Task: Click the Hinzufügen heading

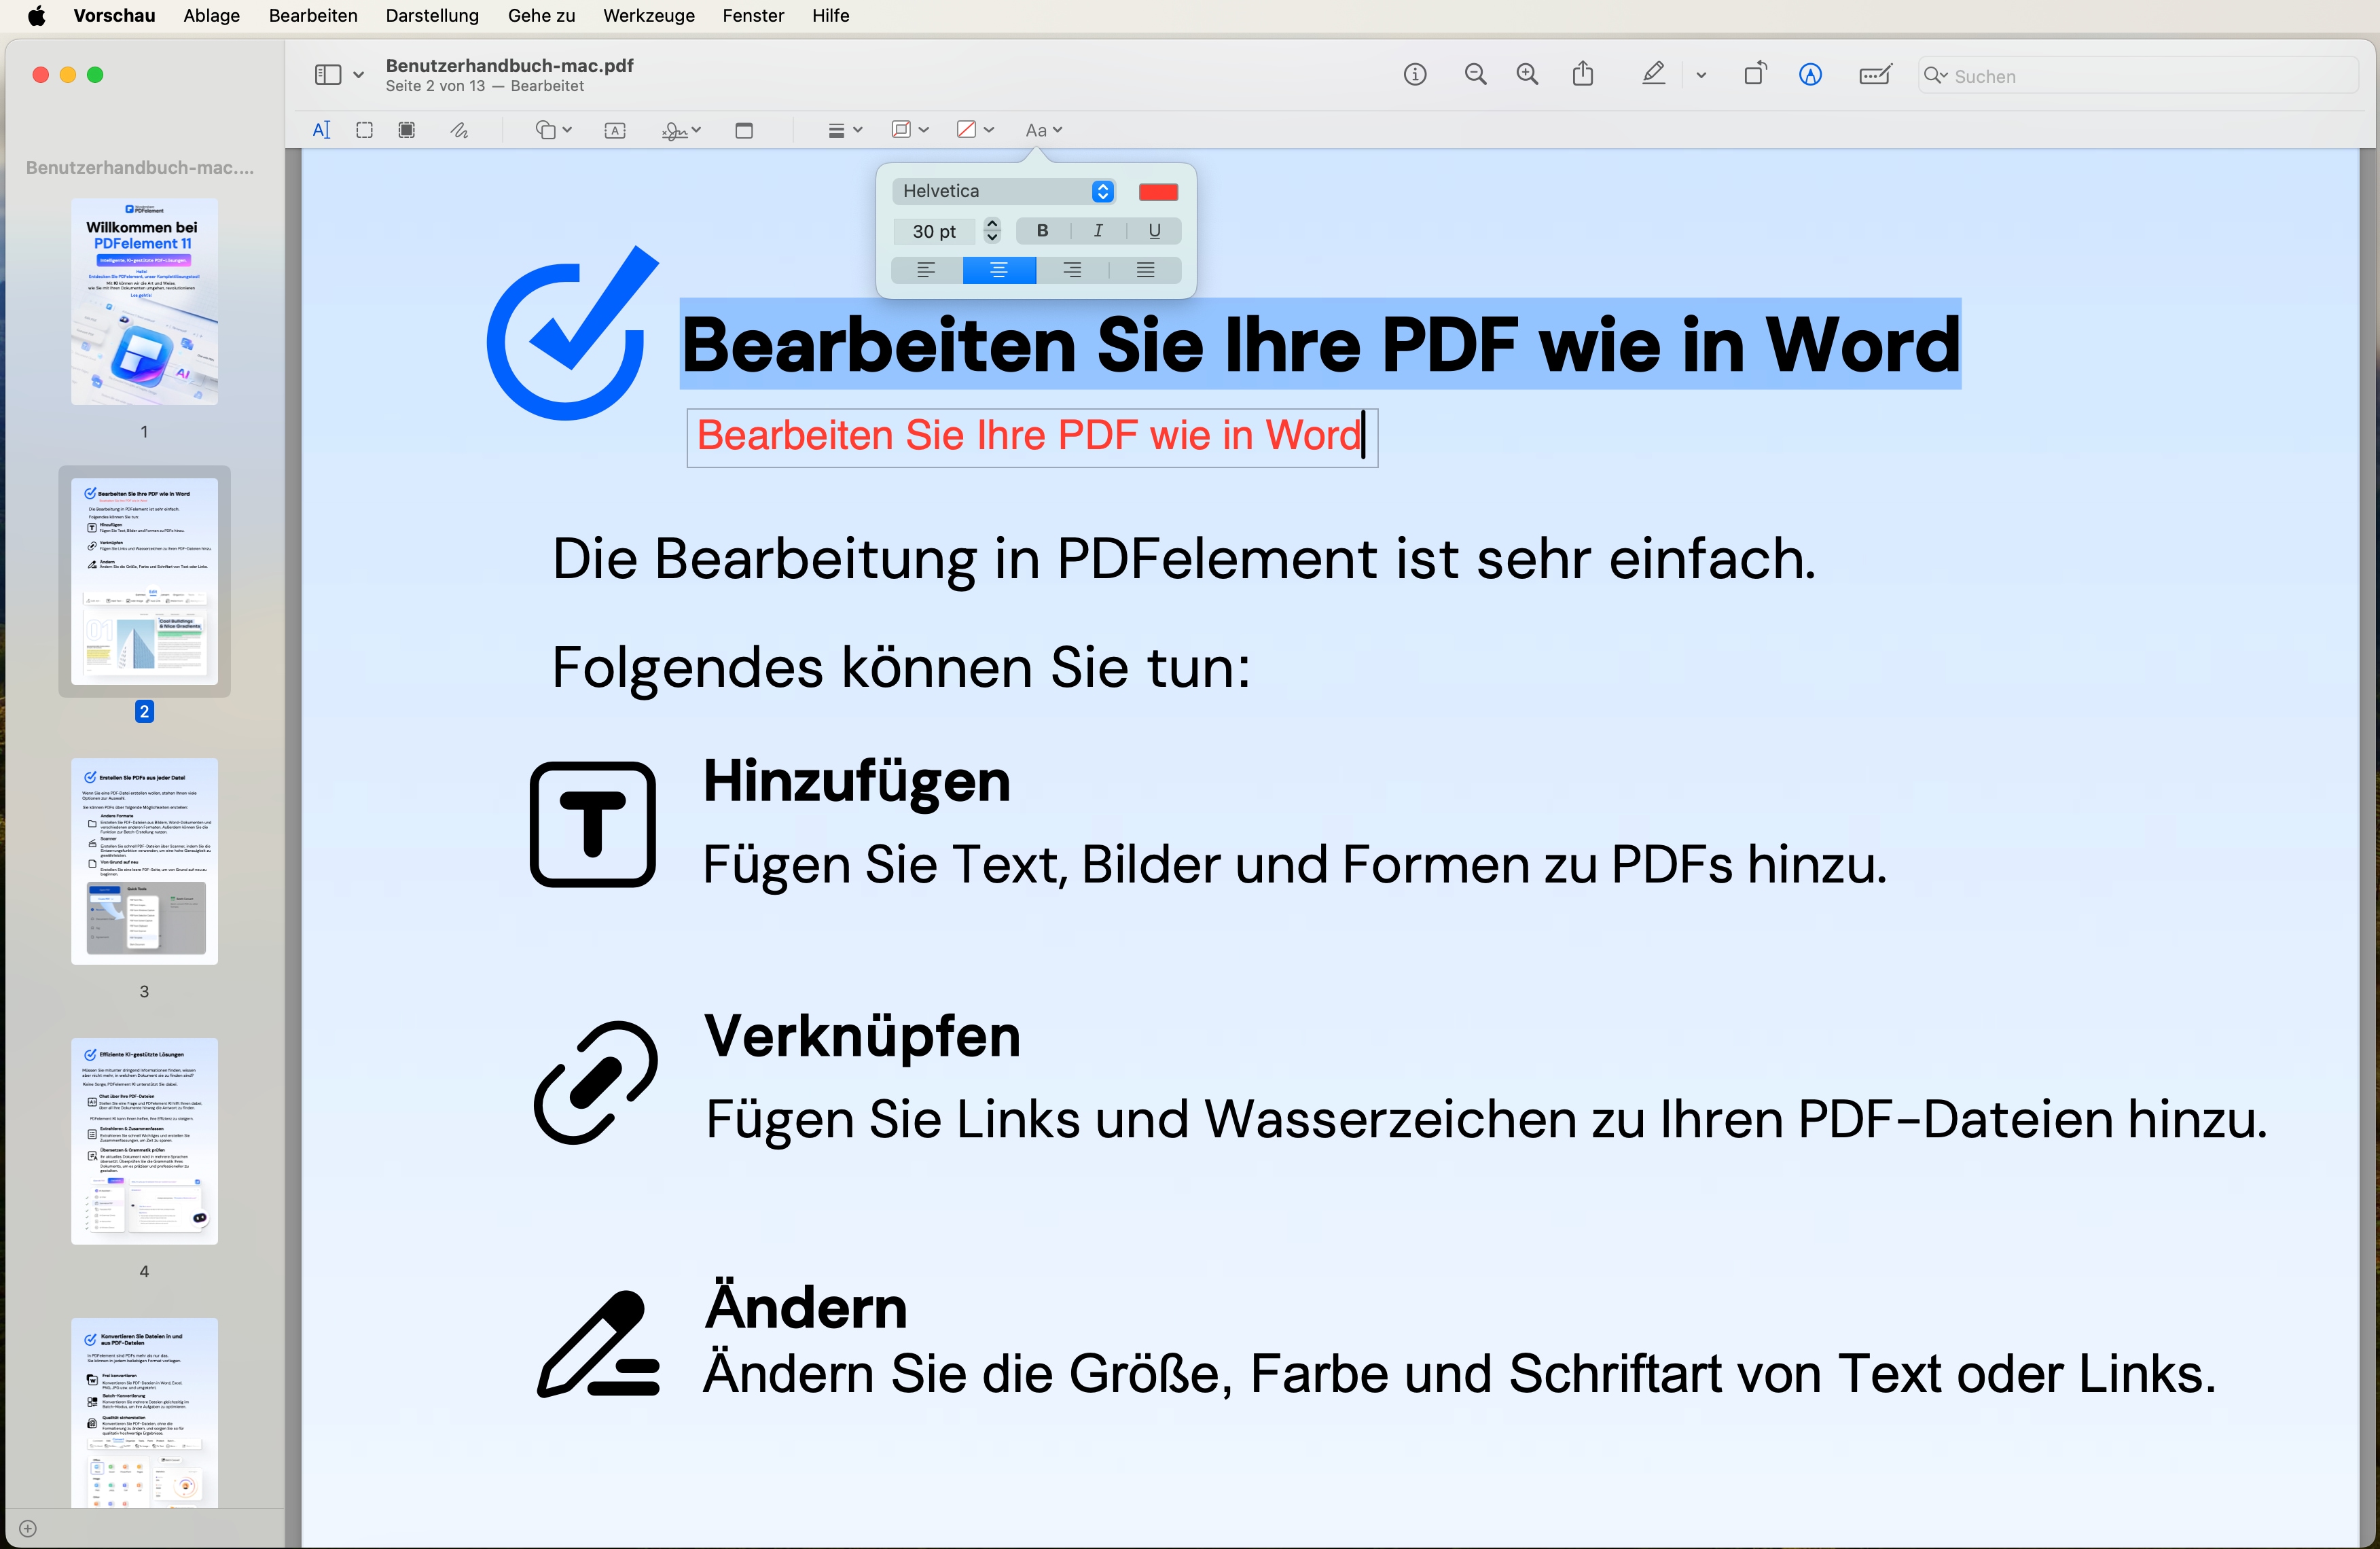Action: click(x=857, y=781)
